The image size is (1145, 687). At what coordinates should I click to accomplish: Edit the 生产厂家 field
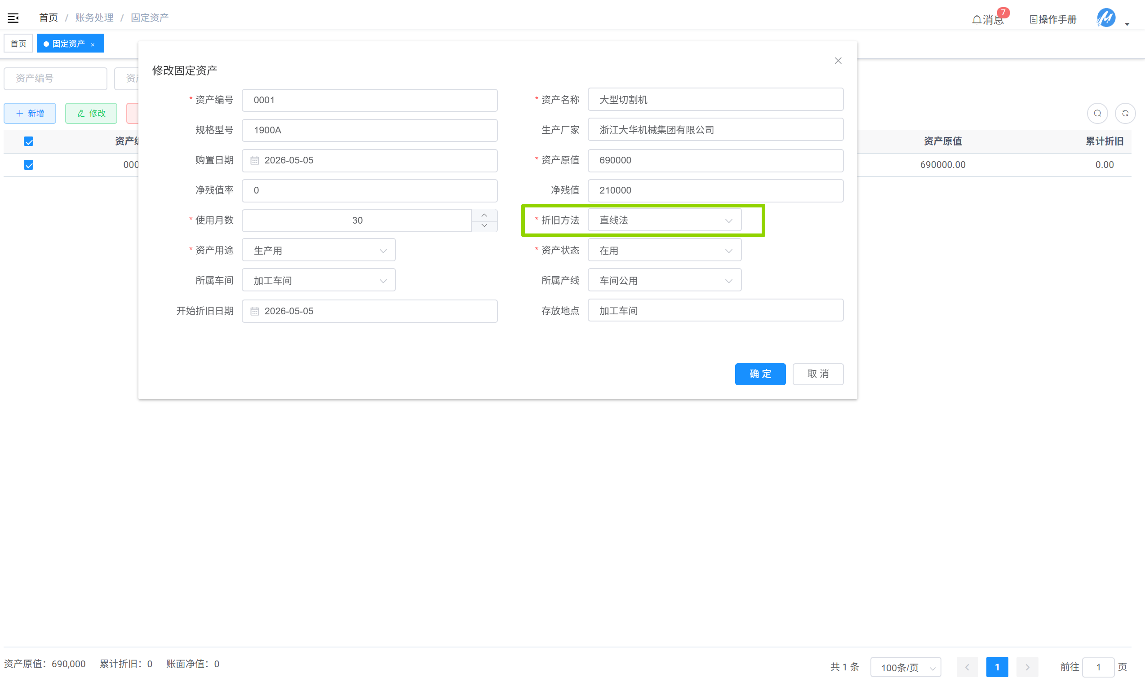point(715,130)
